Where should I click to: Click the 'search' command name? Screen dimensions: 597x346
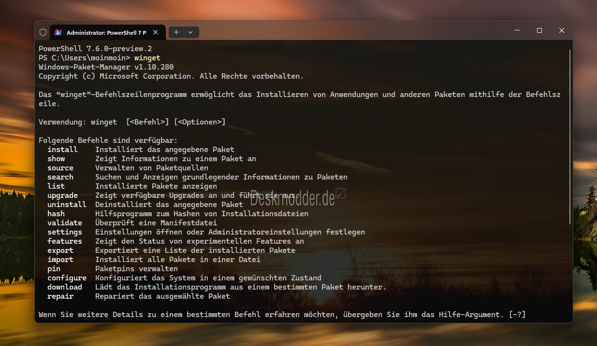60,177
